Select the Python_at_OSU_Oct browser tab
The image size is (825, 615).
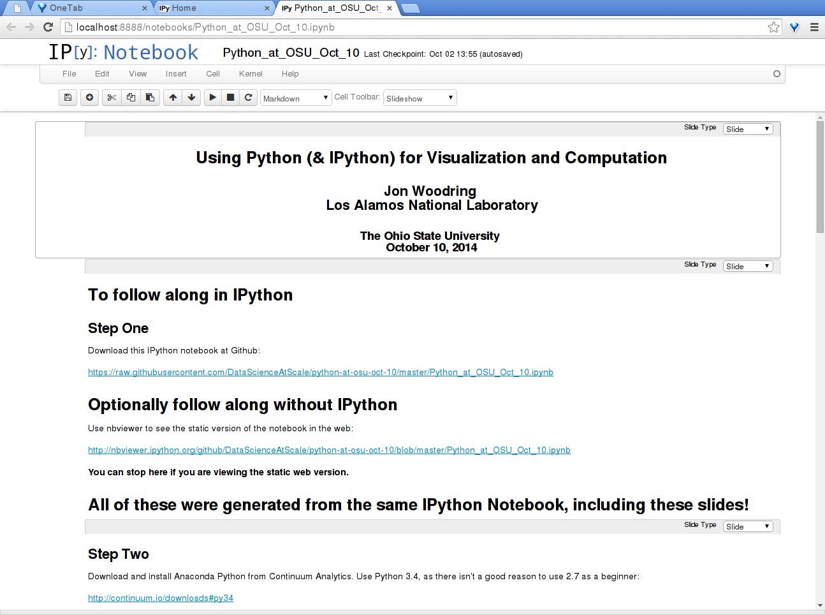(x=337, y=8)
